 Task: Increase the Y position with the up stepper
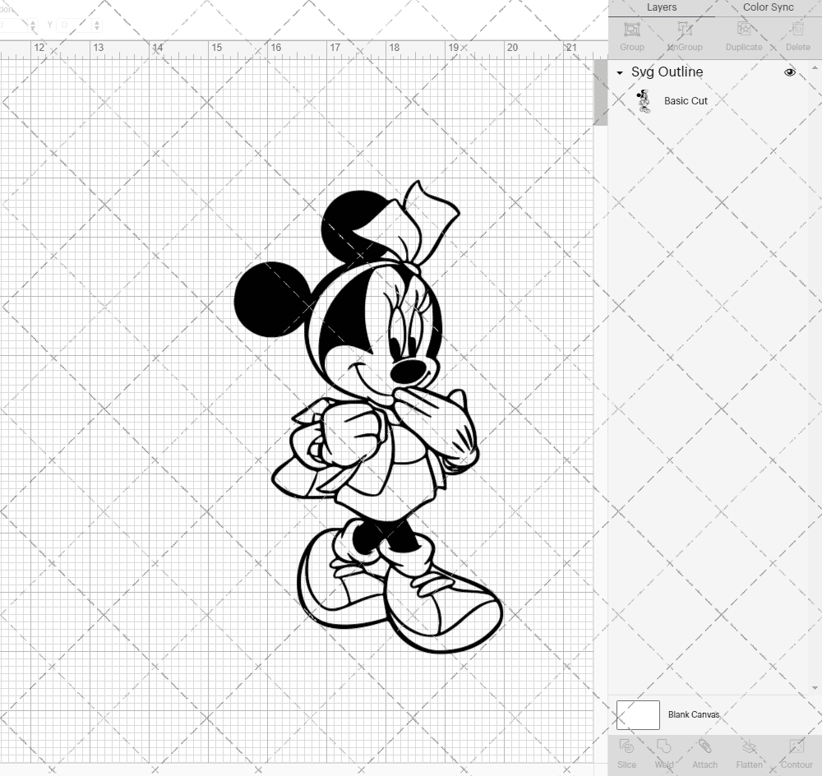(x=97, y=21)
